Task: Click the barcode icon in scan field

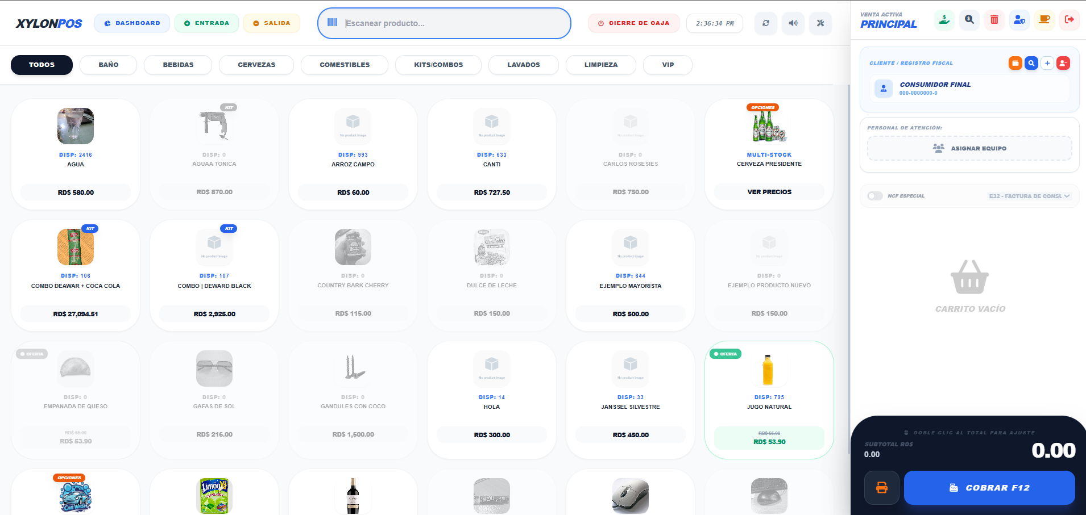Action: tap(333, 23)
